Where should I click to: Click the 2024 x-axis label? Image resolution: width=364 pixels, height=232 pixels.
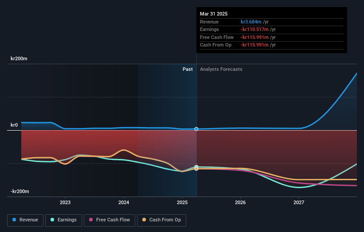pos(124,202)
